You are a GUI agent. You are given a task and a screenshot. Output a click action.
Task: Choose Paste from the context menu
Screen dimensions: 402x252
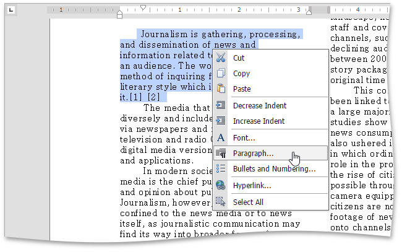tap(271, 89)
